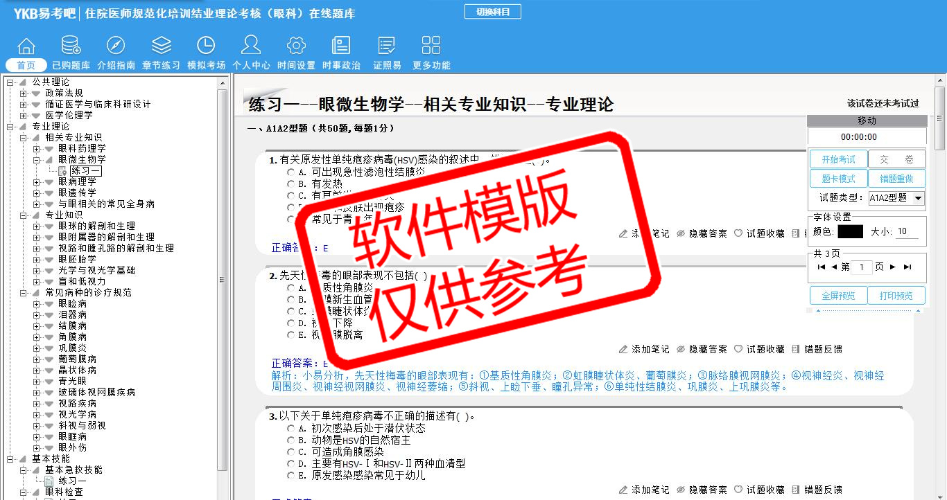Click the 介绍指南 compass icon
This screenshot has height=500, width=947.
point(116,46)
